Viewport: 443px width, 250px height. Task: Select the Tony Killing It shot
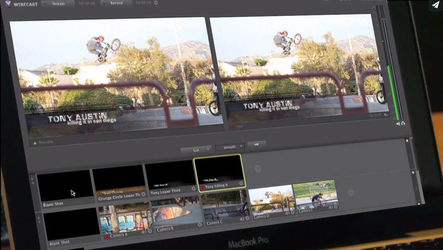click(219, 173)
